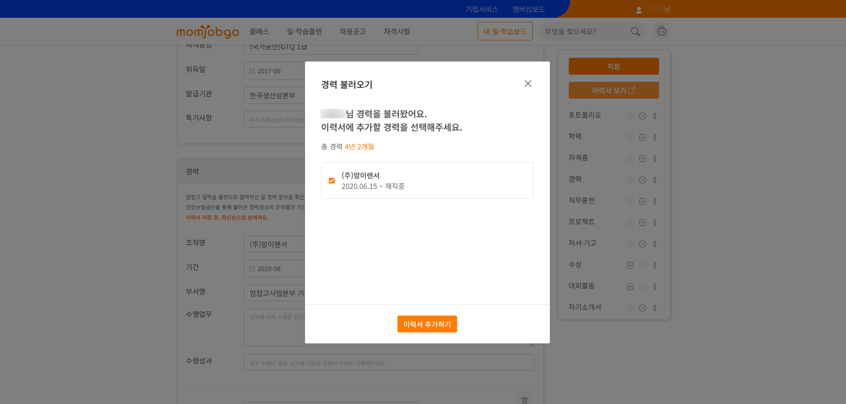Click the search magnifier icon
846x404 pixels.
(x=635, y=32)
